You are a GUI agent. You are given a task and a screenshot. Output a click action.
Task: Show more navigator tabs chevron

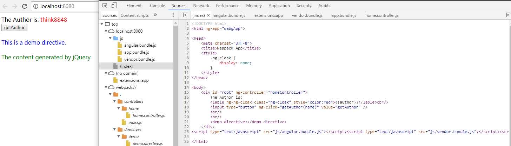point(155,15)
